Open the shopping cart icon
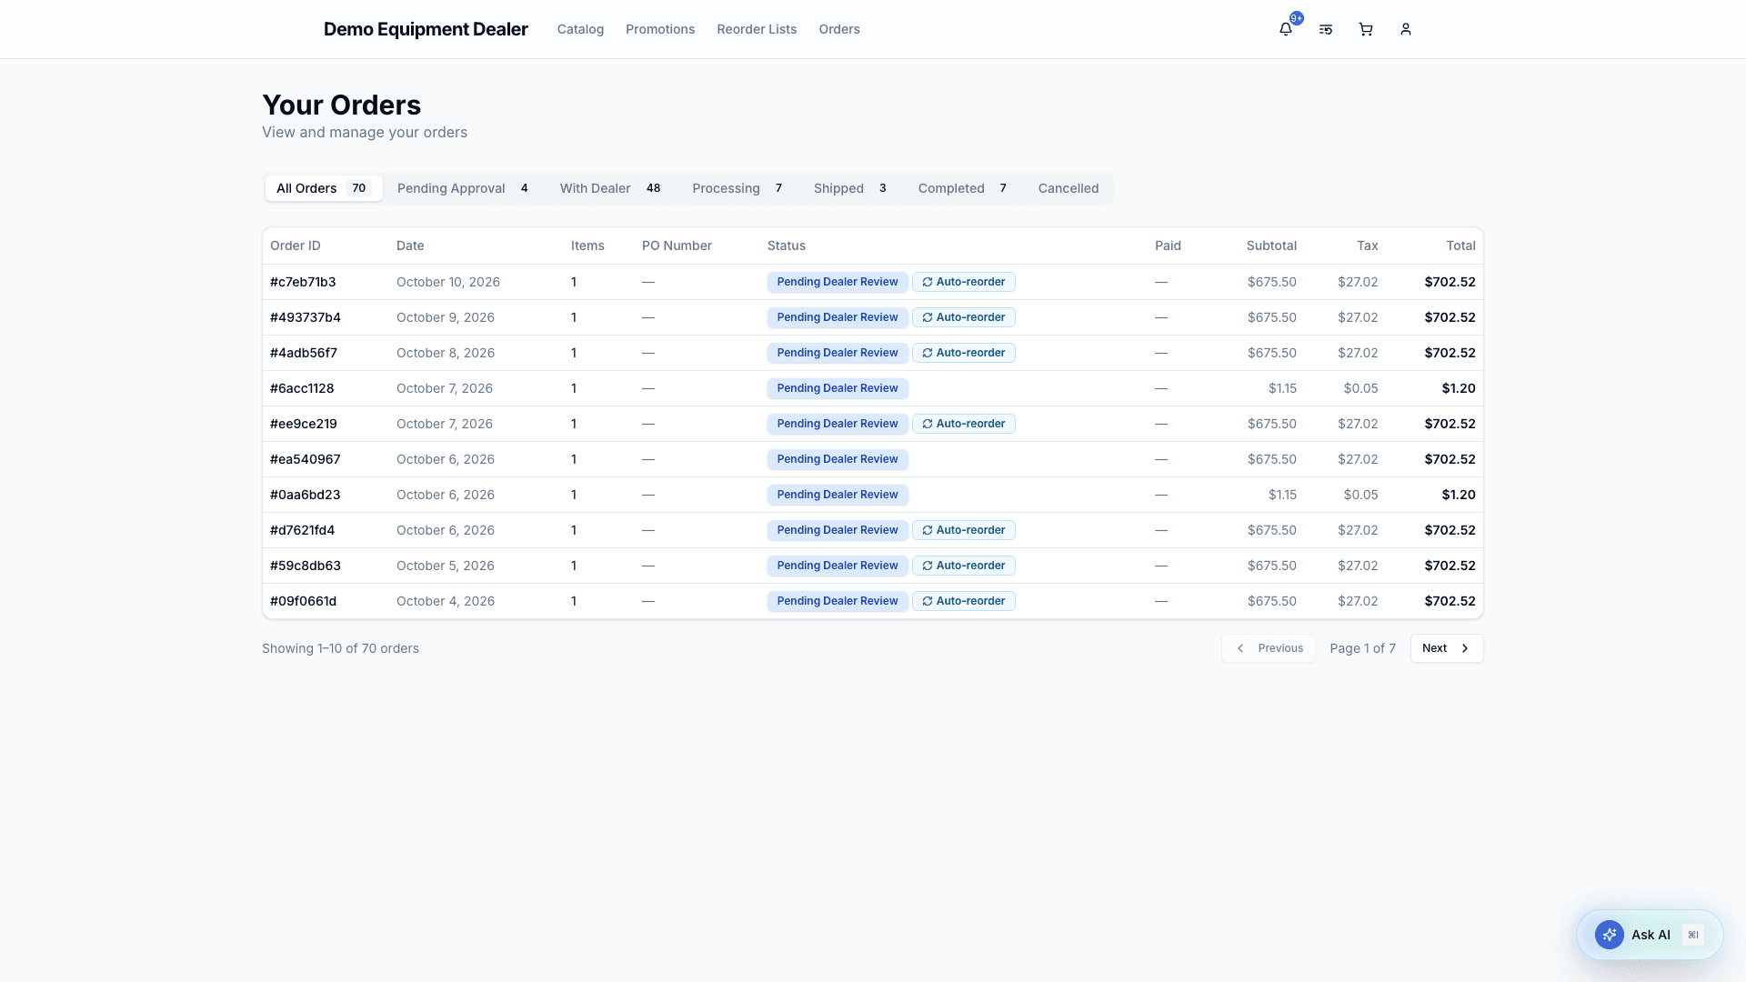Viewport: 1746px width, 982px height. [x=1366, y=29]
